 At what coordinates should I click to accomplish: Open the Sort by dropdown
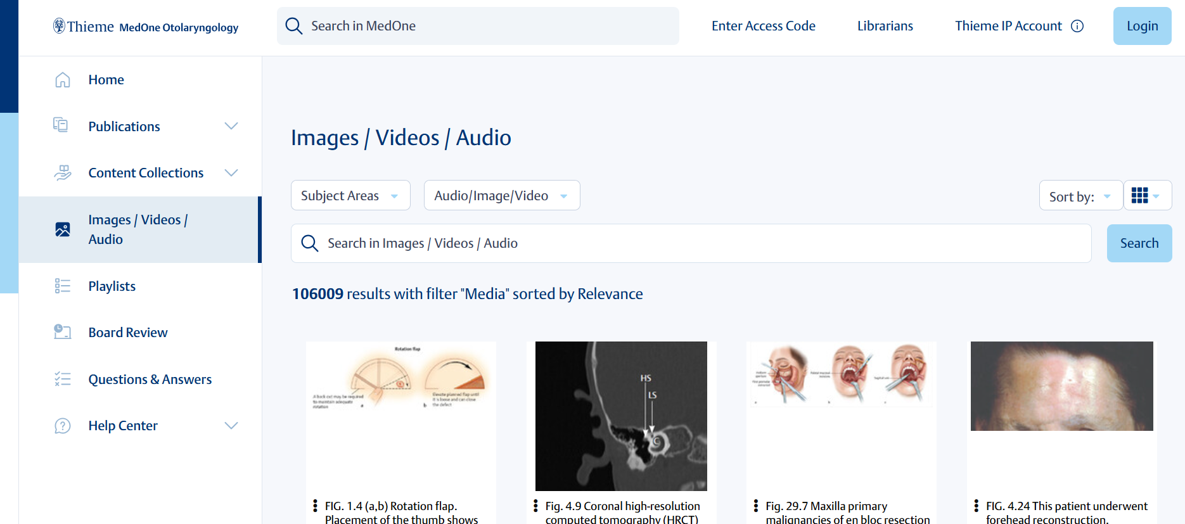point(1080,195)
